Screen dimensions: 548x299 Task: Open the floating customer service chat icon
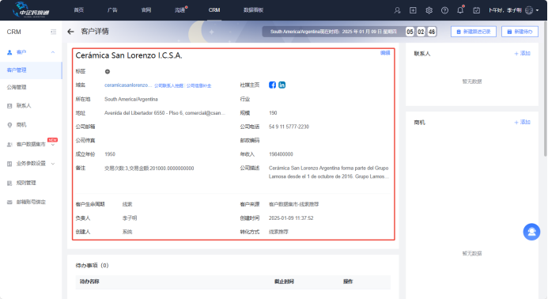click(x=531, y=232)
